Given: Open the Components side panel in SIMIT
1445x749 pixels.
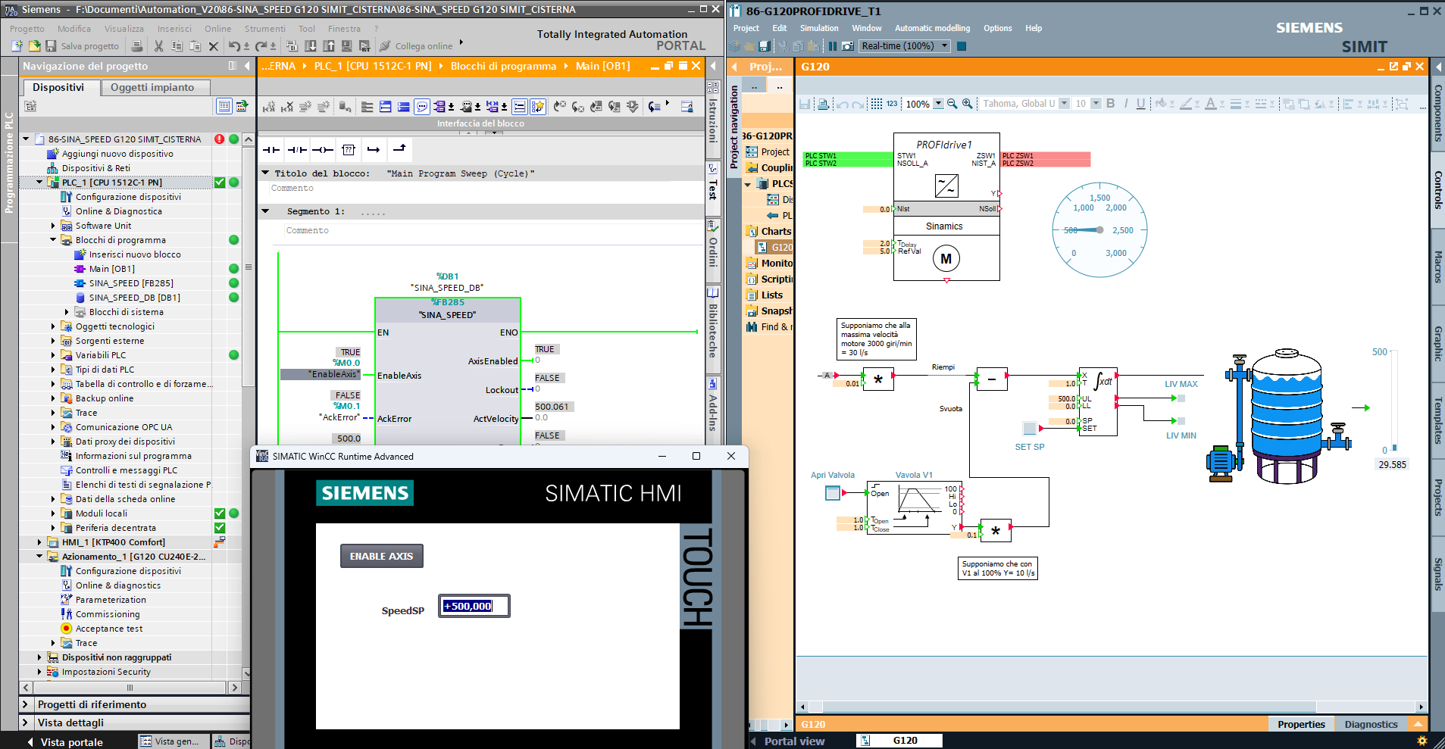Looking at the screenshot, I should (1437, 114).
